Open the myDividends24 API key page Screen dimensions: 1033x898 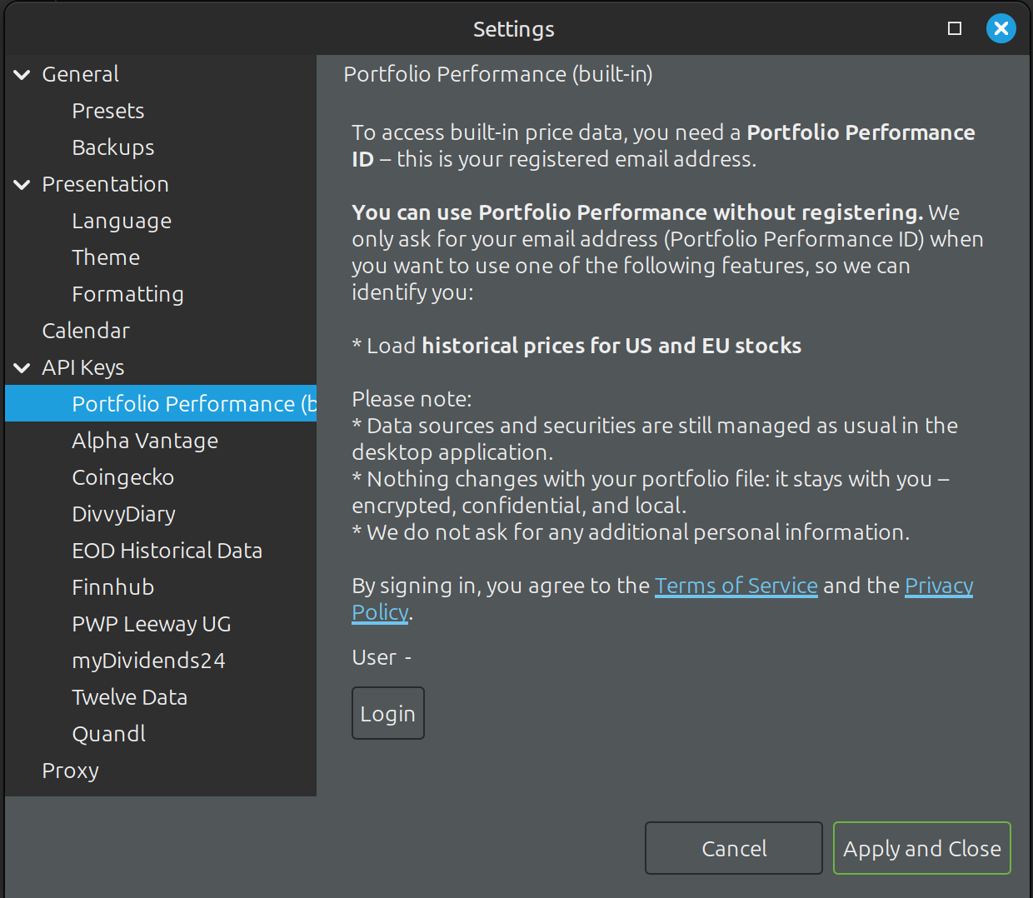point(149,661)
